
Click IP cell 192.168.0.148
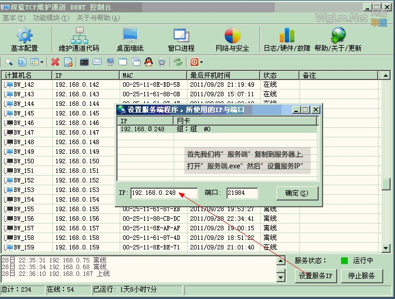[78, 142]
